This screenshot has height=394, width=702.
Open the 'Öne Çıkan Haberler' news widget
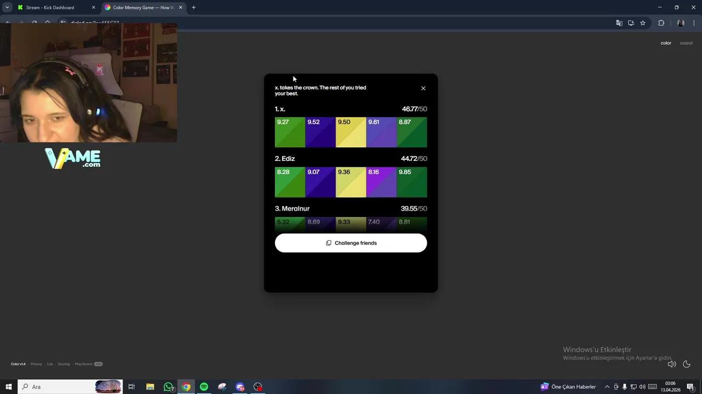[568, 387]
